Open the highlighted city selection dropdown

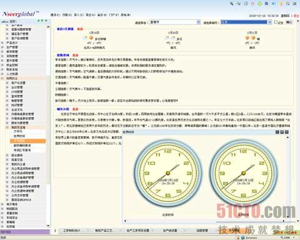pyautogui.click(x=270, y=22)
